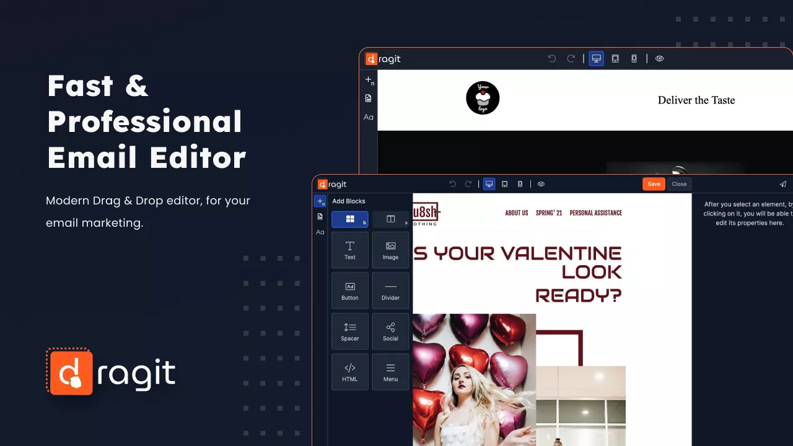Click the ABOUT US link in template
The image size is (793, 446).
(516, 213)
